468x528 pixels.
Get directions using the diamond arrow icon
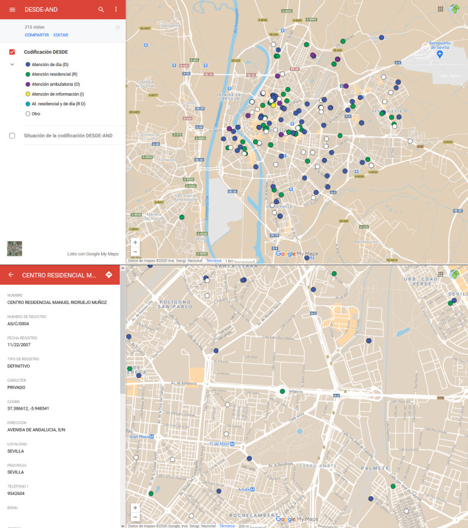pos(109,275)
